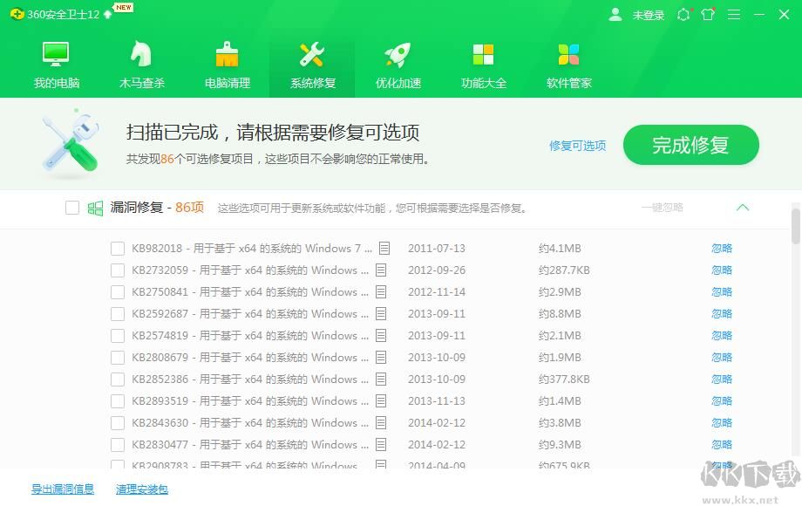Image resolution: width=802 pixels, height=506 pixels.
Task: Open the 电脑清理 cleanup tool
Action: click(226, 63)
